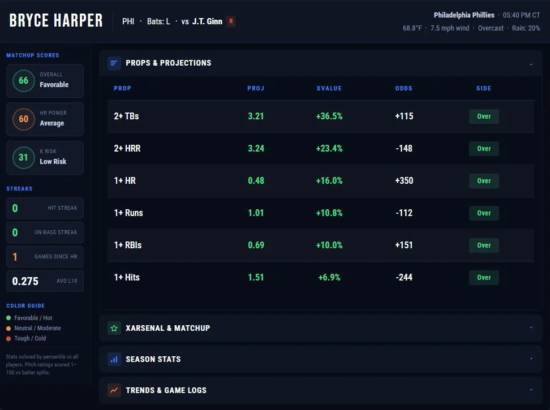
Task: Click the 2+ TBs prop name
Action: tap(126, 116)
